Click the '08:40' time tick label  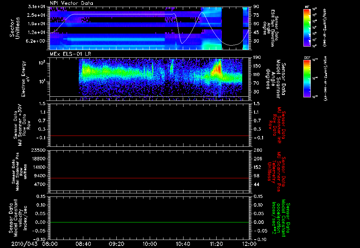coord(83,244)
